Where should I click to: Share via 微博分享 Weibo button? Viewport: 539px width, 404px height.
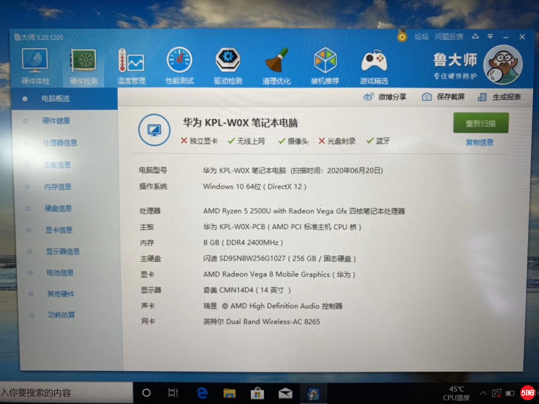pos(385,97)
